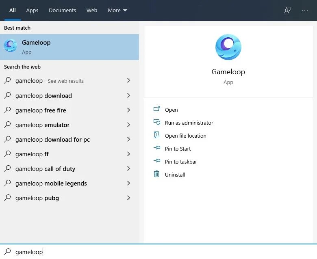The image size is (317, 259).
Task: Expand chevron for gameloop emulator
Action: (128, 125)
